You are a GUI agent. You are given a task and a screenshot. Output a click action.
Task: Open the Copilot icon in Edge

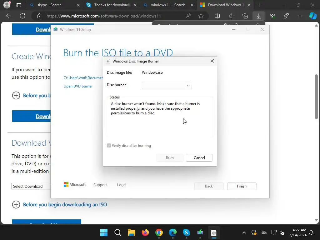pos(313,16)
